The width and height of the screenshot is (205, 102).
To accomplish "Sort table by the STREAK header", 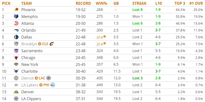I will [x=139, y=3].
